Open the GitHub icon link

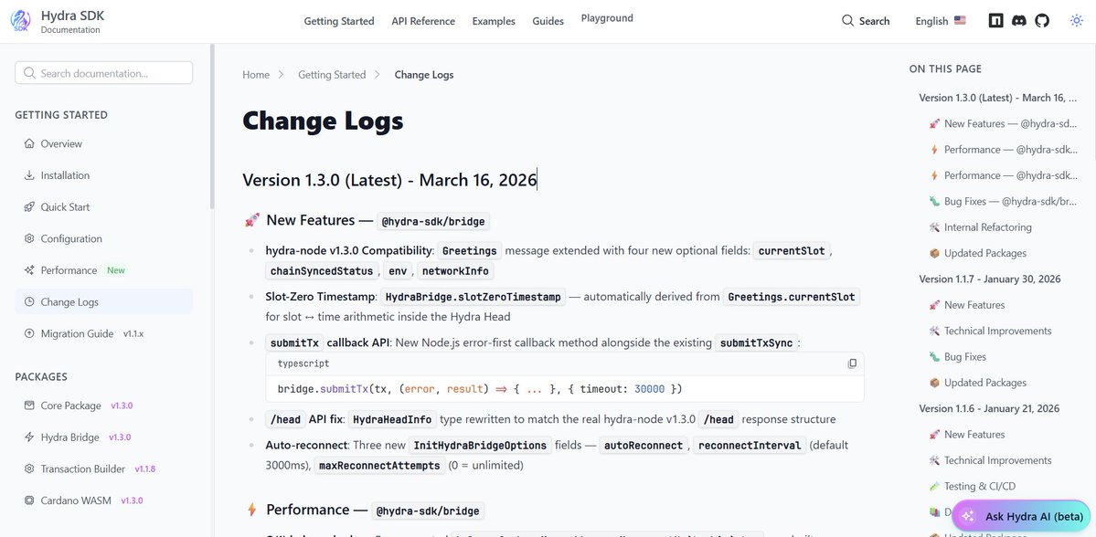click(1042, 21)
